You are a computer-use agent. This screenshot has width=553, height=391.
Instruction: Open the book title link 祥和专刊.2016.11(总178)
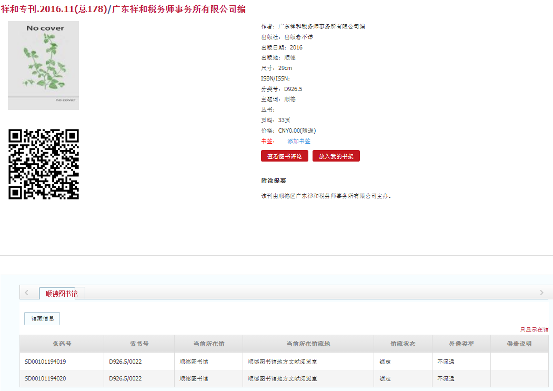(x=54, y=9)
